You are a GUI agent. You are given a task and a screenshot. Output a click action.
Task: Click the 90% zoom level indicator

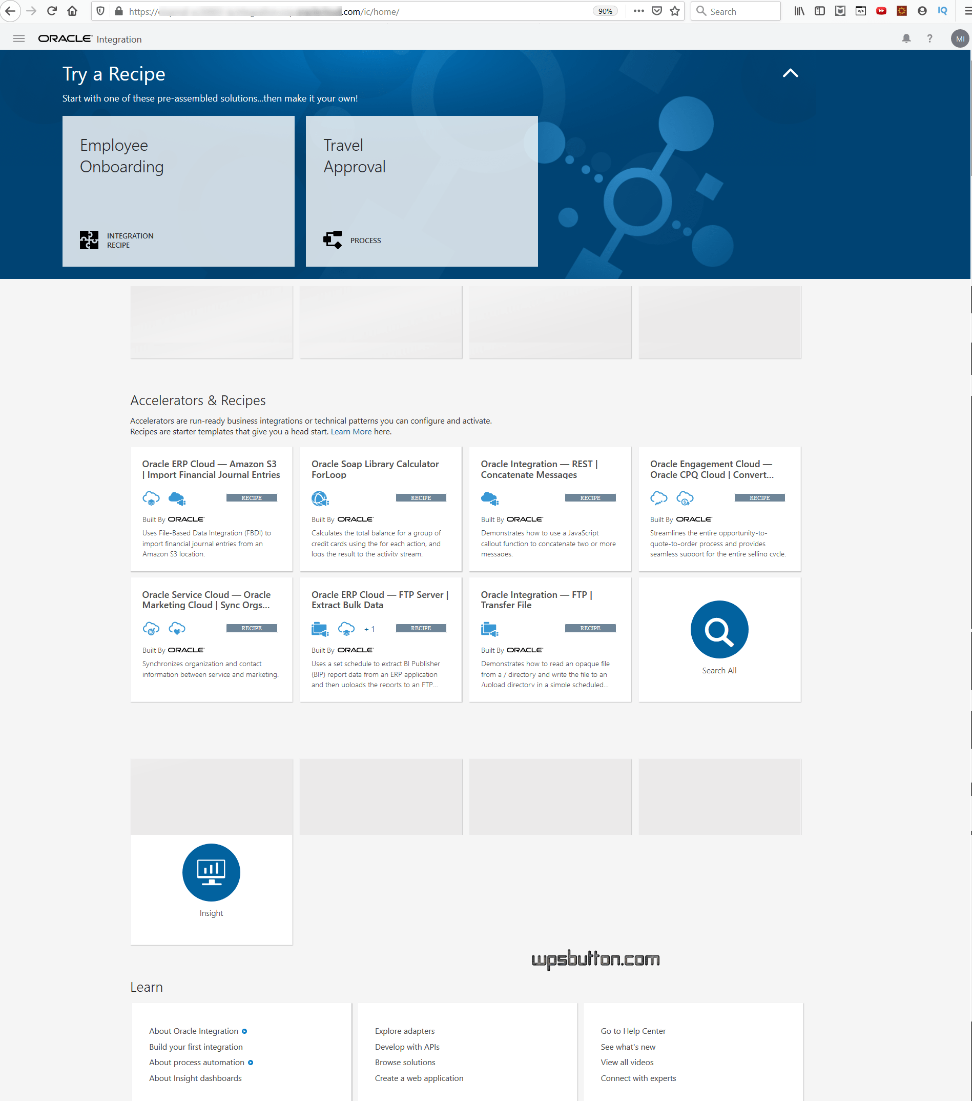pos(605,11)
